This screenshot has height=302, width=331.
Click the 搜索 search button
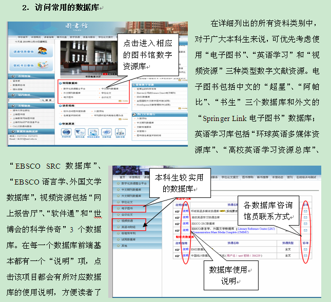pyautogui.click(x=47, y=100)
